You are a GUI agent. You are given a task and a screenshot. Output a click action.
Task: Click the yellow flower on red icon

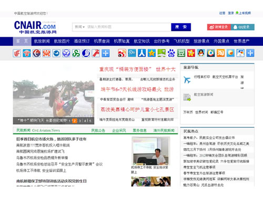(191, 53)
